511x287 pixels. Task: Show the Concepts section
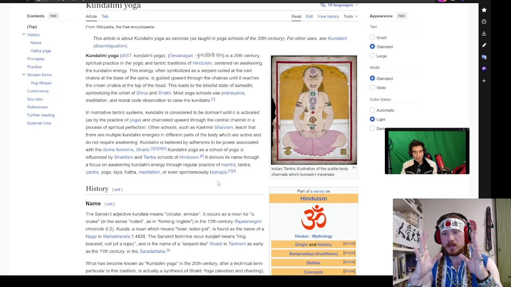pyautogui.click(x=349, y=271)
